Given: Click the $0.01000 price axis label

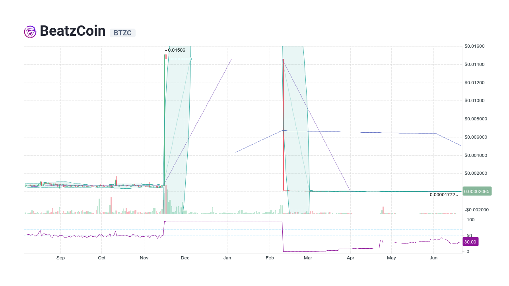Looking at the screenshot, I should pyautogui.click(x=474, y=100).
